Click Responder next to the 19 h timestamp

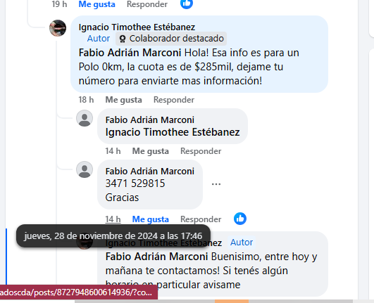(x=147, y=4)
